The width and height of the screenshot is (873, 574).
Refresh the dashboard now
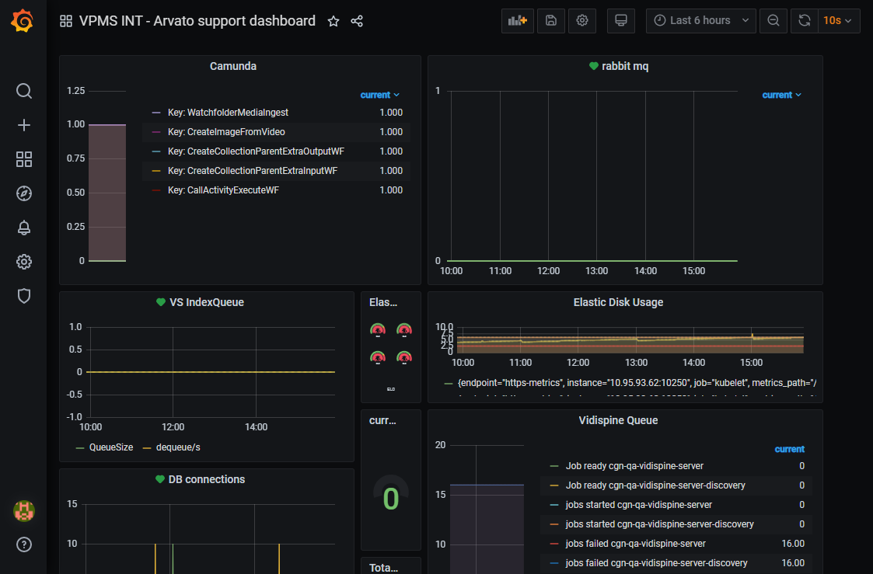[805, 20]
